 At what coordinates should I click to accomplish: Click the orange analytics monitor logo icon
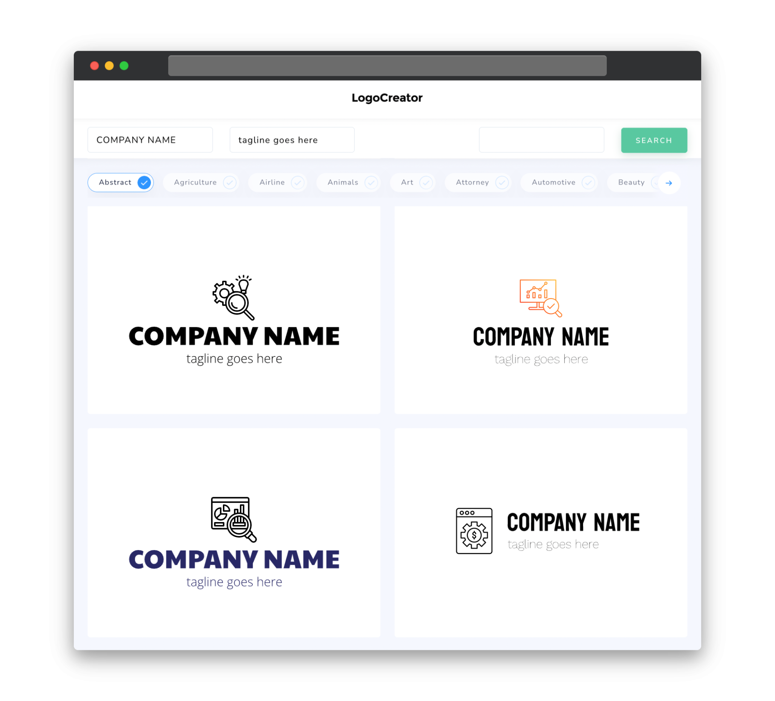[x=539, y=296]
